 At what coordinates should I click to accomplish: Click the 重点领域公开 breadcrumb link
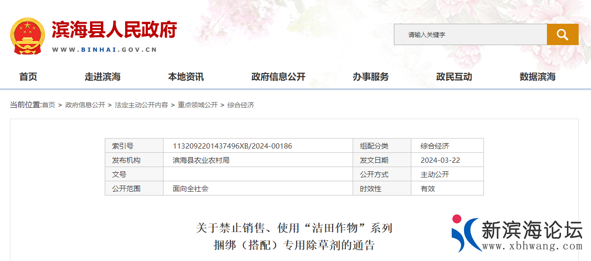(198, 105)
